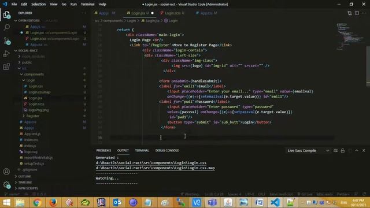Expand the Timeline section
This screenshot has width=370, height=208.
[25, 183]
